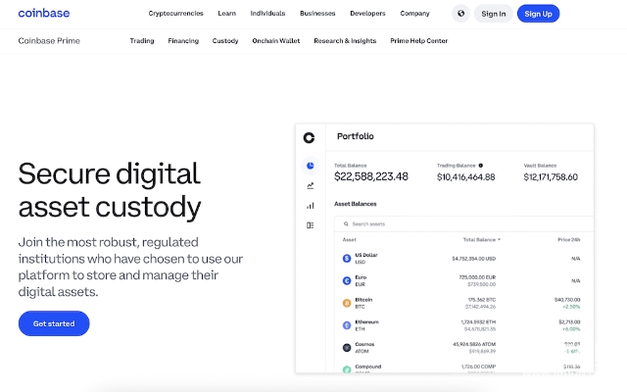The height and width of the screenshot is (392, 627).
Task: Select the US Dollar row name
Action: 365,255
